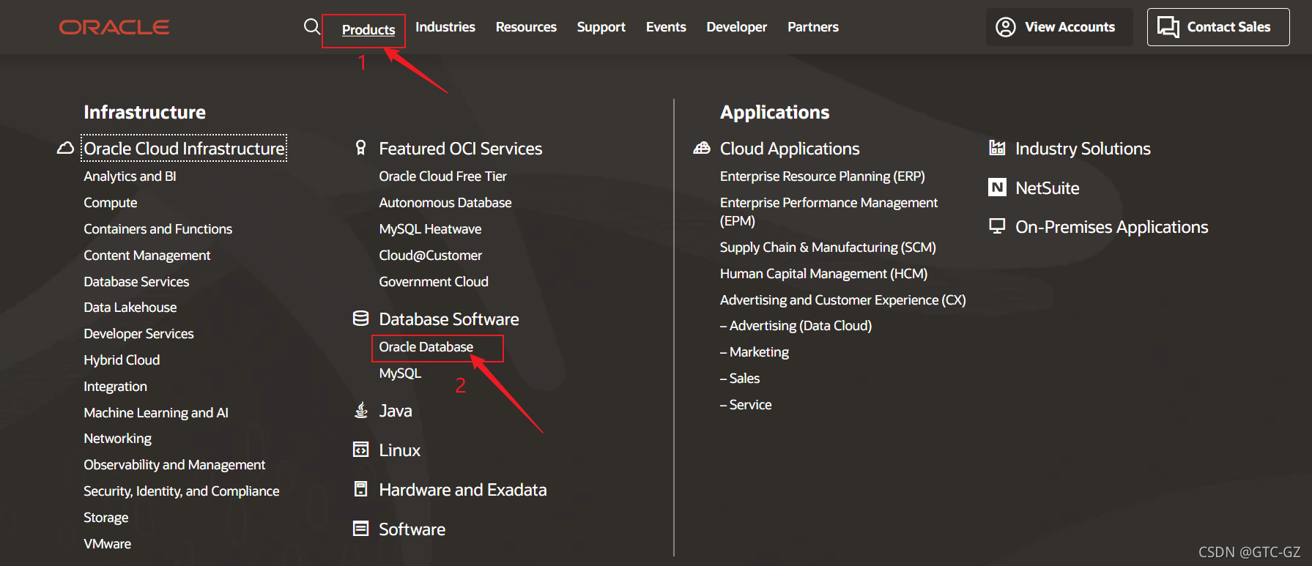Click the View Accounts button

coord(1059,27)
